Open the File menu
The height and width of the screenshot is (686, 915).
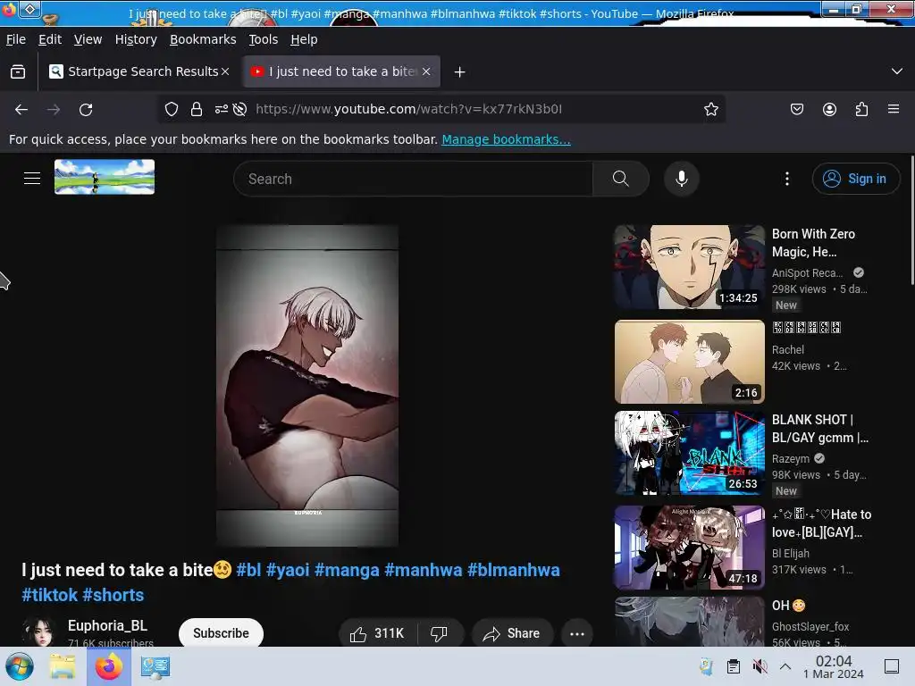coord(16,39)
